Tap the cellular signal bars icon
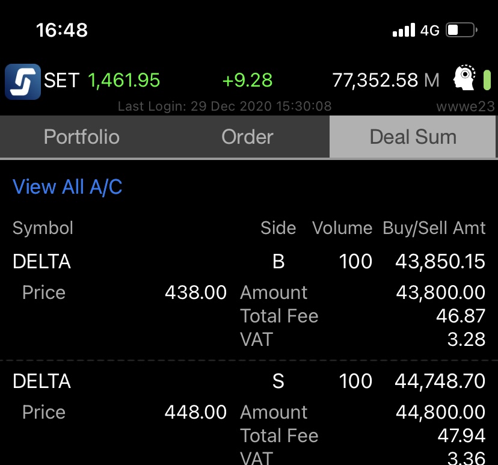The height and width of the screenshot is (465, 498). 404,30
